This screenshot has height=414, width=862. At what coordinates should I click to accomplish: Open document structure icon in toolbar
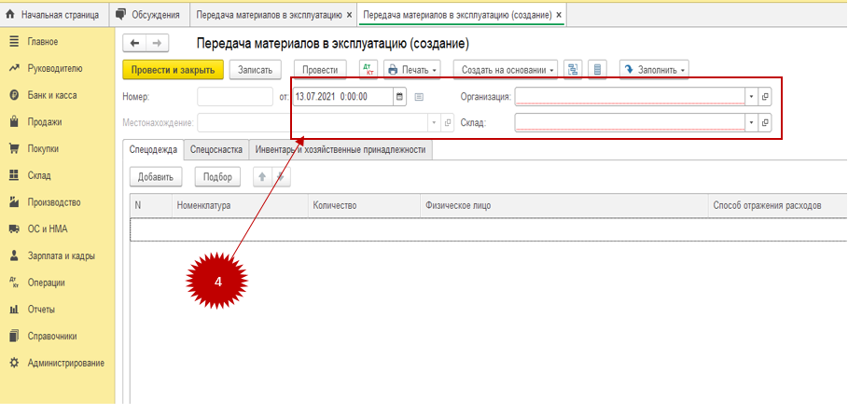(573, 70)
